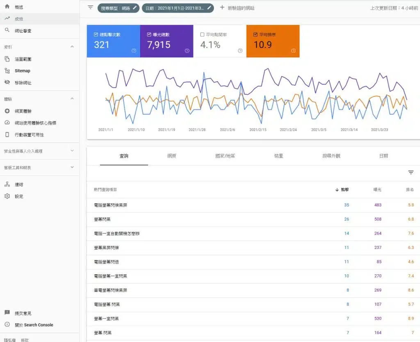
Task: Click the 設定 gear icon
Action: [7, 196]
